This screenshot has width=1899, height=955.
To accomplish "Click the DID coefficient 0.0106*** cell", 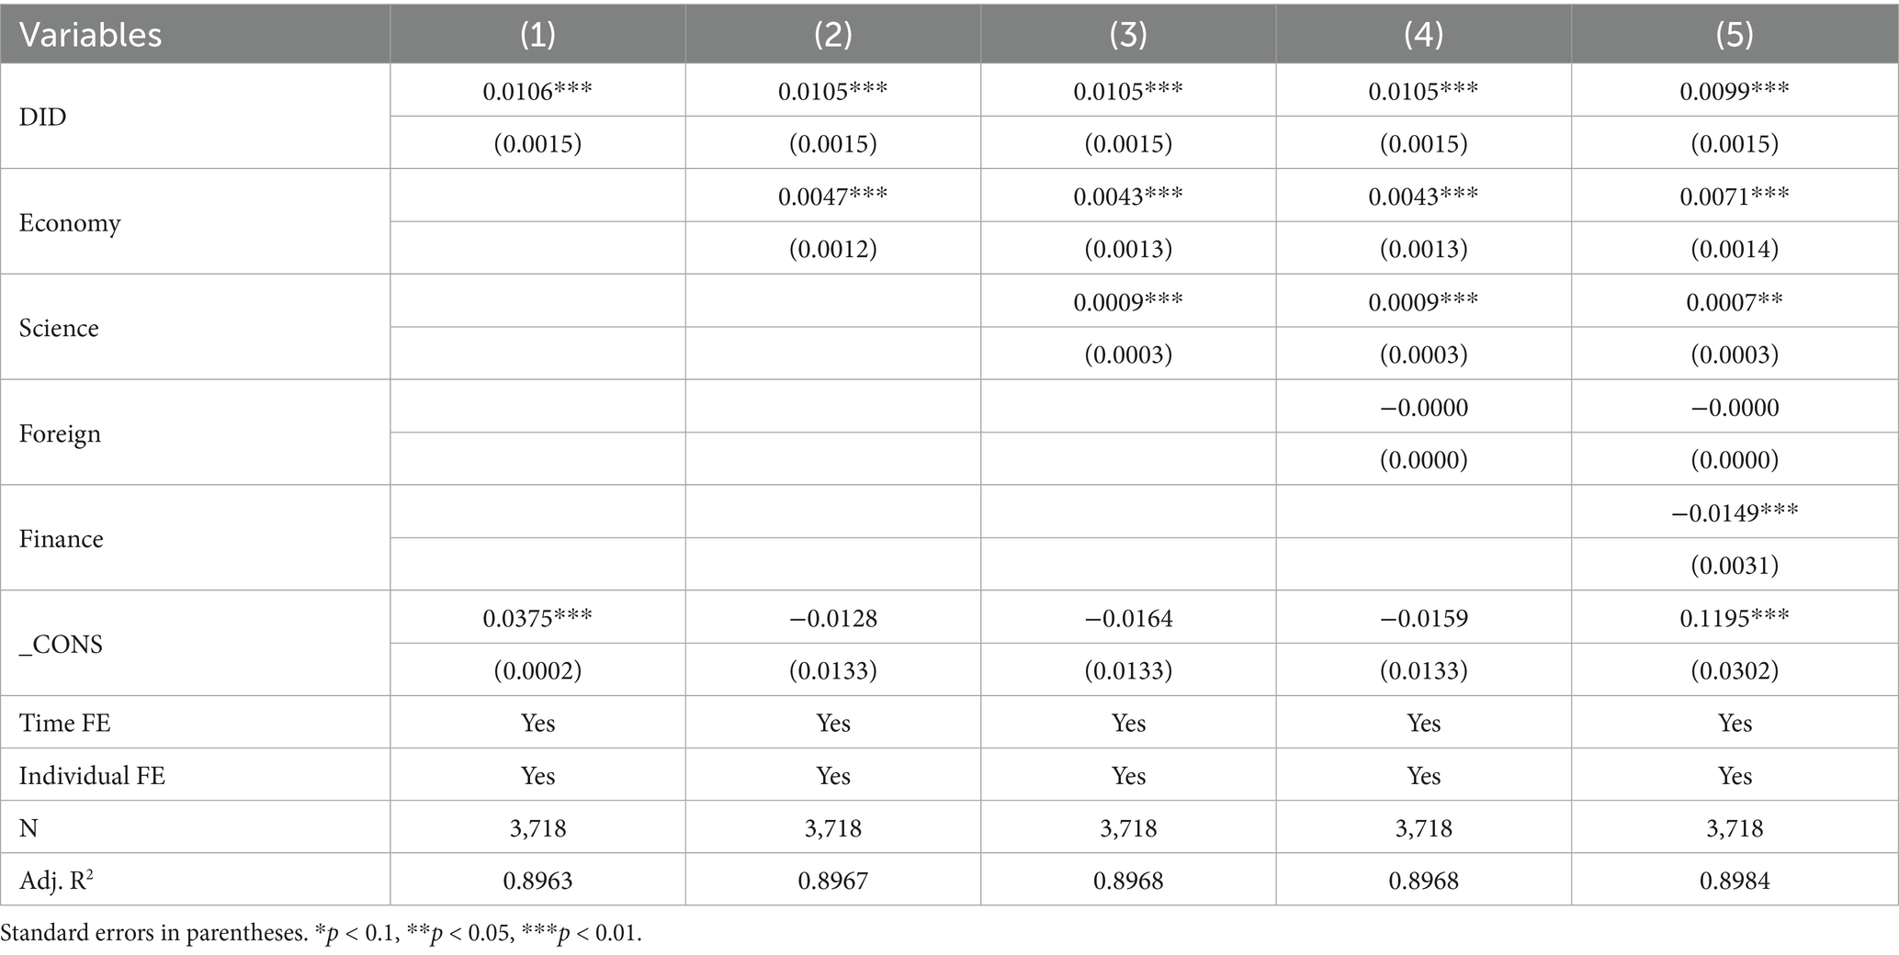I will pyautogui.click(x=537, y=91).
